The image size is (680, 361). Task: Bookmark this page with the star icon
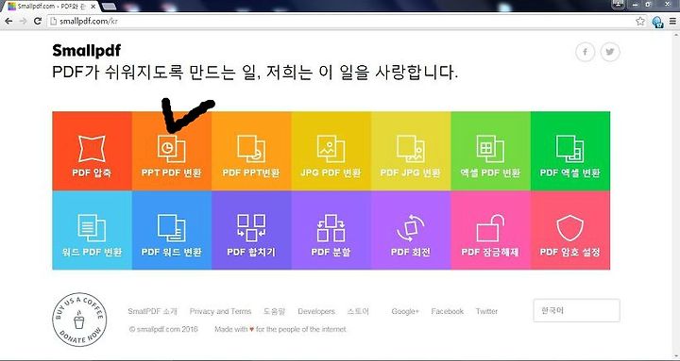click(640, 22)
